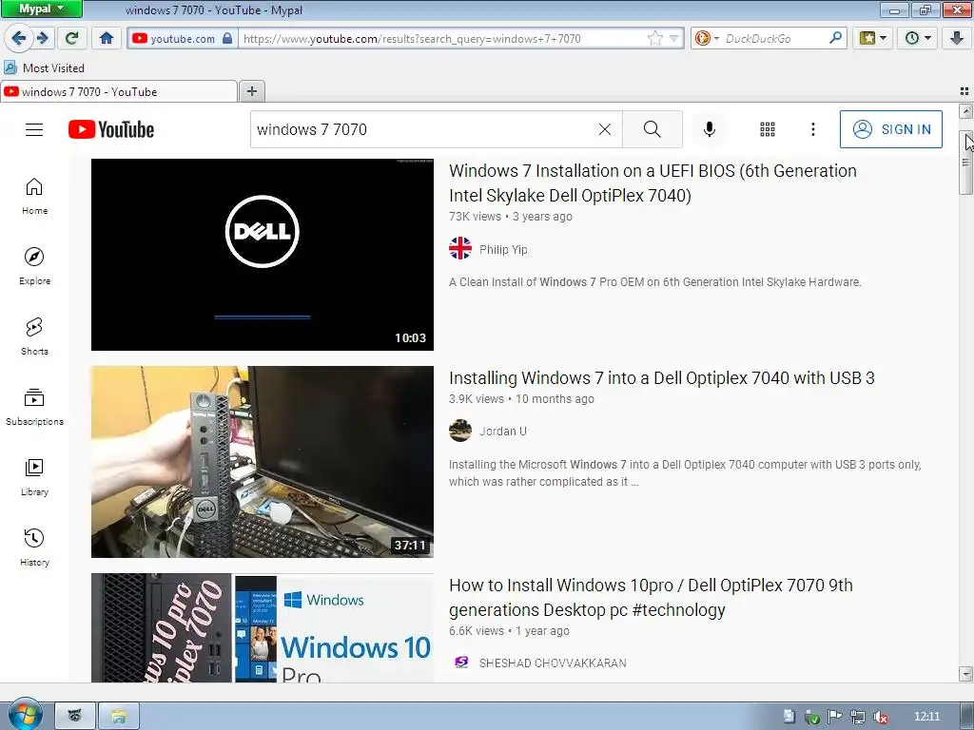This screenshot has height=730, width=974.
Task: Open the tab groups icon
Action: [964, 91]
